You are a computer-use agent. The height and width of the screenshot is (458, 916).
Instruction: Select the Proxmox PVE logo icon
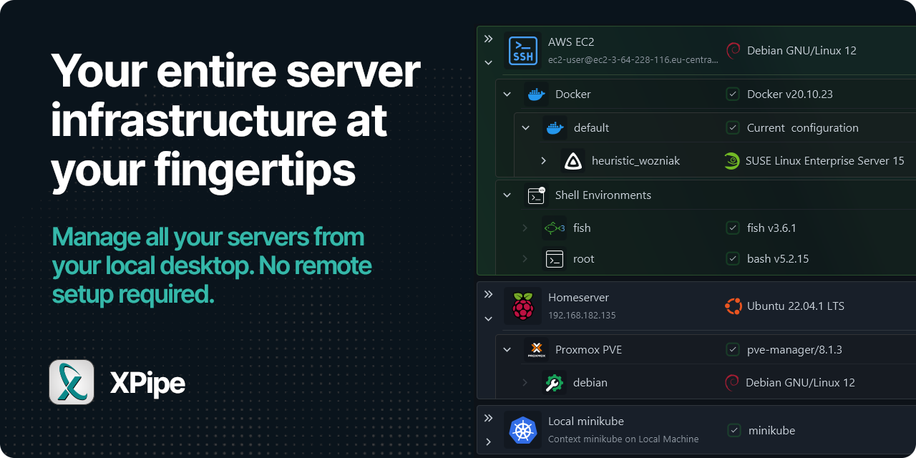click(x=536, y=349)
